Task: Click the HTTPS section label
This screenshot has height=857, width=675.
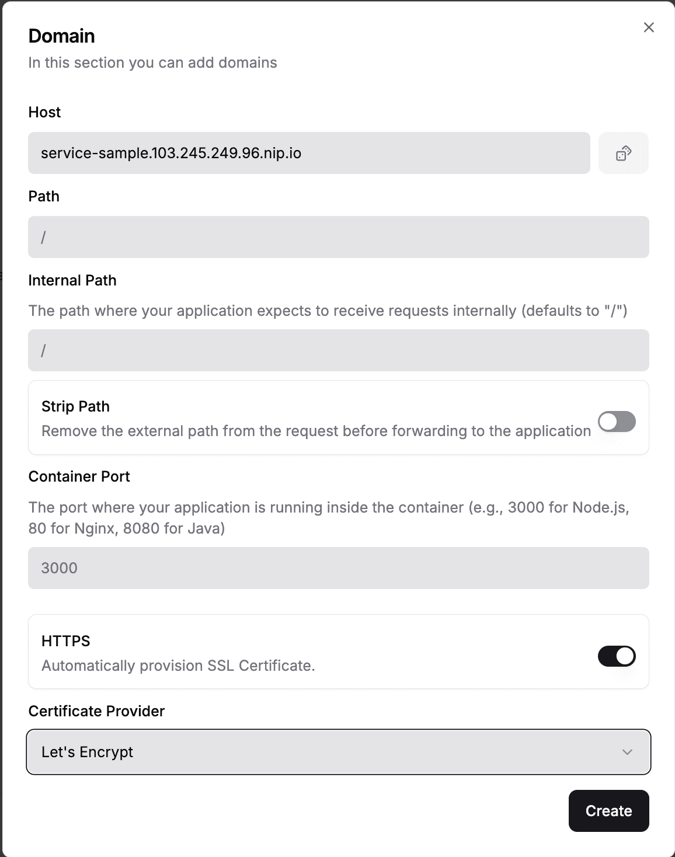Action: click(x=65, y=640)
